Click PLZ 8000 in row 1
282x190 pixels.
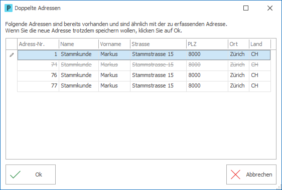point(207,54)
